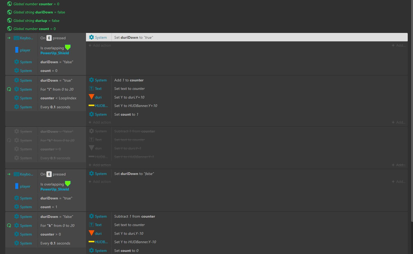Image resolution: width=413 pixels, height=254 pixels.
Task: Click the globe icon beside Global string duriup
Action: coord(9,20)
